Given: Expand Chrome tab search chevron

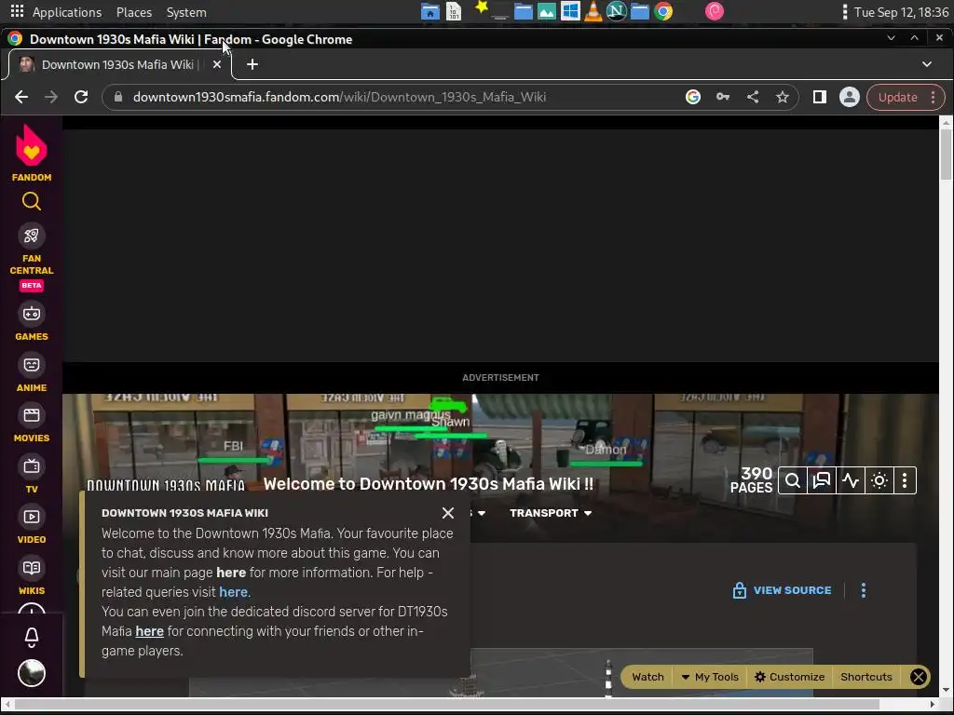Looking at the screenshot, I should point(927,64).
